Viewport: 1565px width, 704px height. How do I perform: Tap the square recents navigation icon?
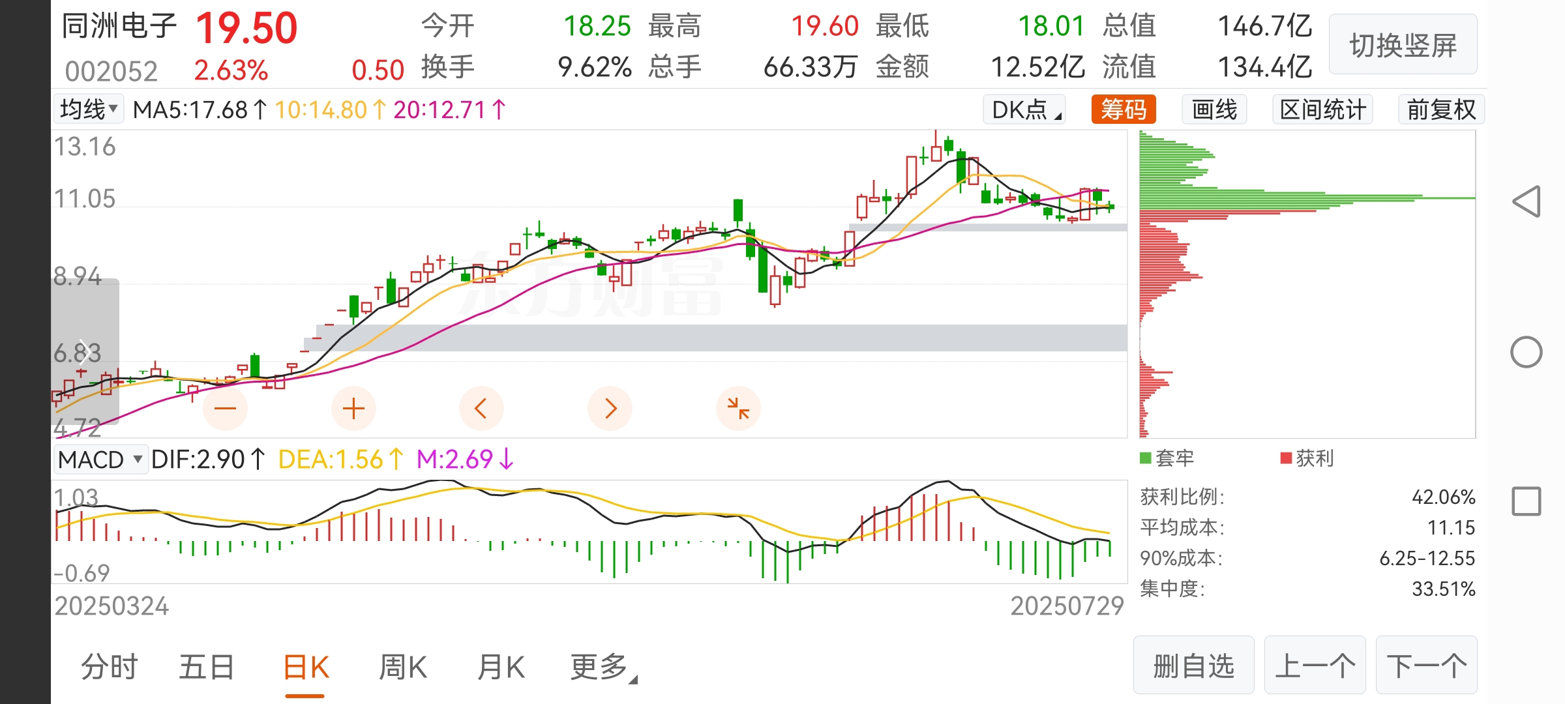tap(1527, 501)
